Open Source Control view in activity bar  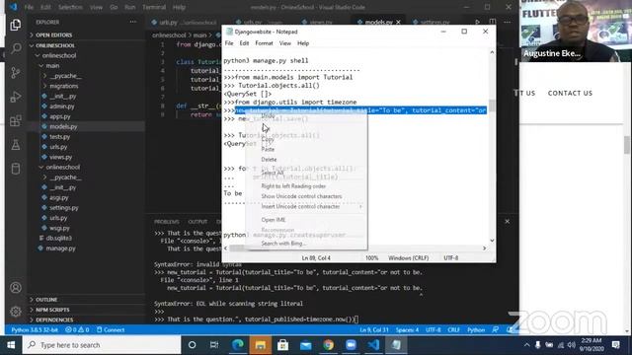coord(16,73)
